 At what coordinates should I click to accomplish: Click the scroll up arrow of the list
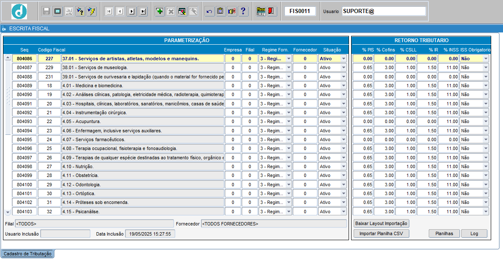8,58
